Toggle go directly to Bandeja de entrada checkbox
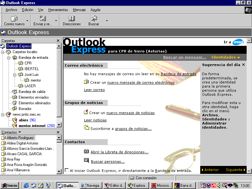The image size is (252, 189). point(67,170)
